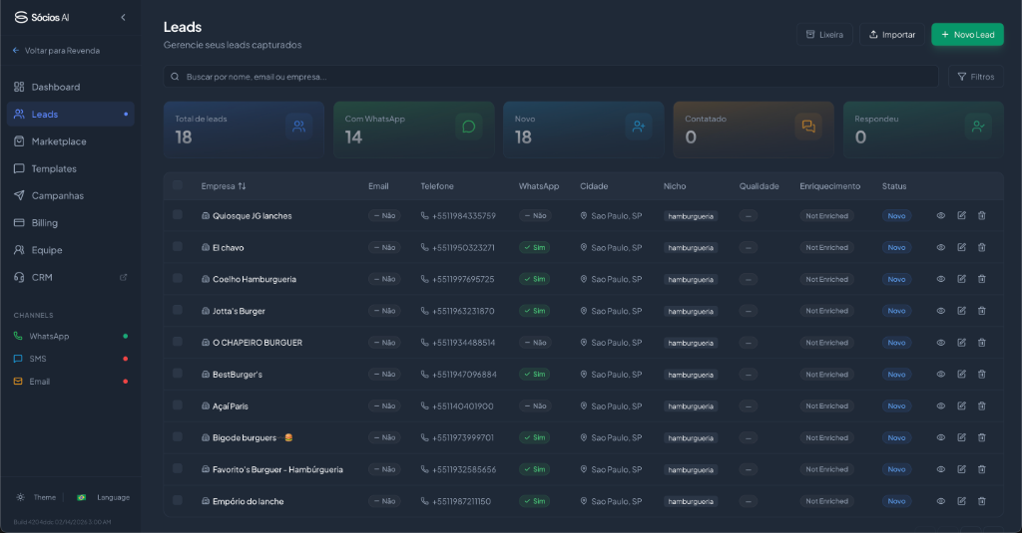
Task: Edit the Quiosque JG lanches lead
Action: [x=961, y=215]
